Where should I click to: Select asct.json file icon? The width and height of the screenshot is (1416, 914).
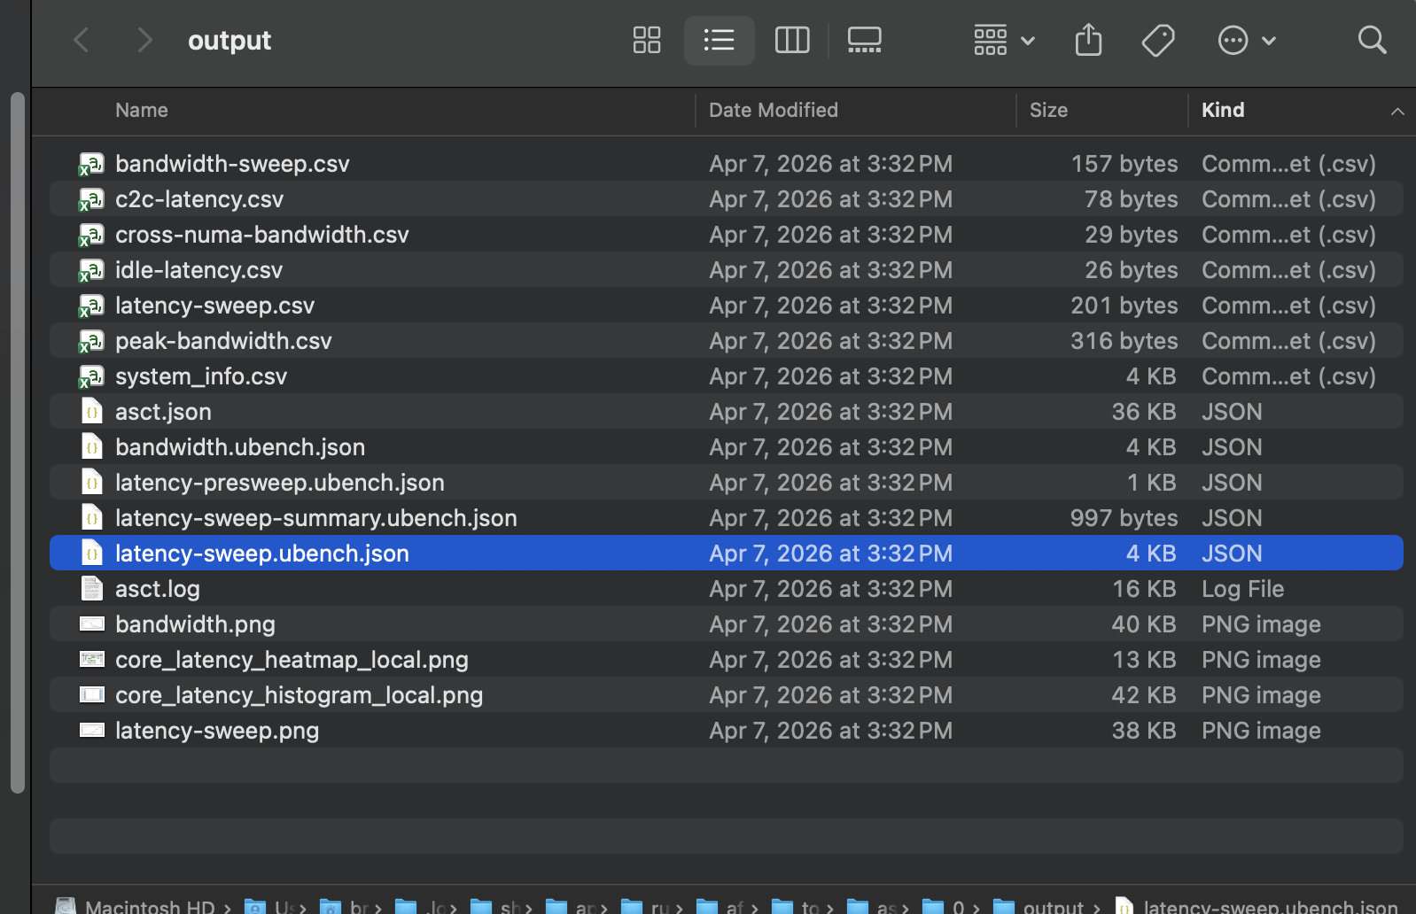92,412
